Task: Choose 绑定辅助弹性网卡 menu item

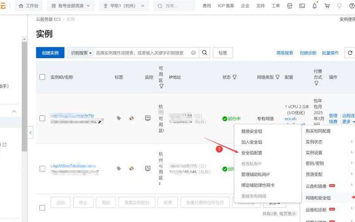Action: click(258, 185)
